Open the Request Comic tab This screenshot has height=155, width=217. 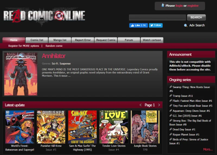(106, 40)
